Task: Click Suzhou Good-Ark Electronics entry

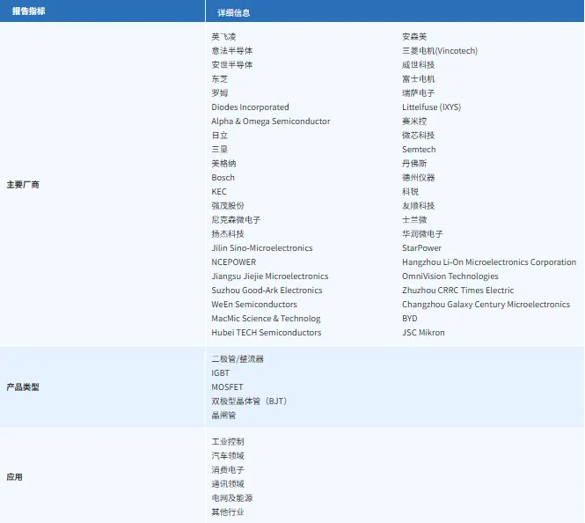Action: point(267,291)
